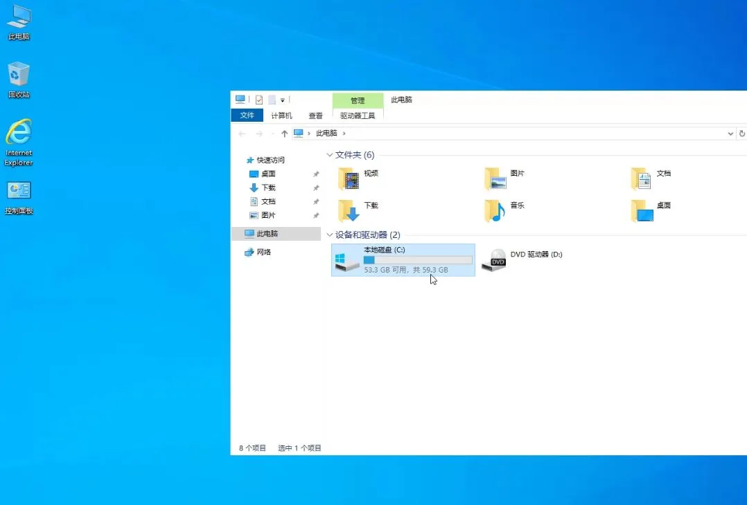Select 网络 (Network) in navigation pane

pos(263,252)
